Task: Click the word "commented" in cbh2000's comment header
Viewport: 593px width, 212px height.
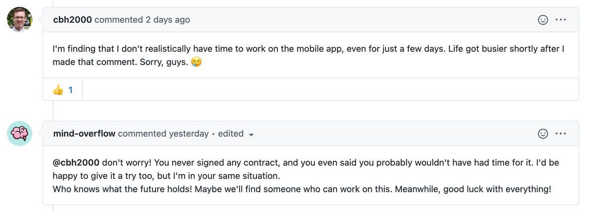Action: tap(119, 20)
